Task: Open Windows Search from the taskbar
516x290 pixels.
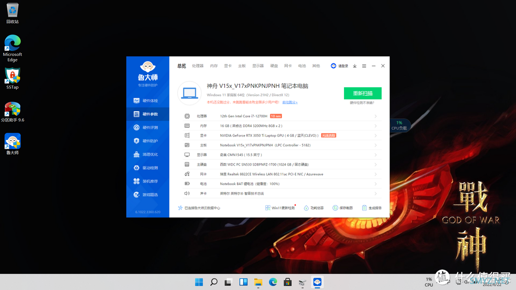Action: (214, 282)
